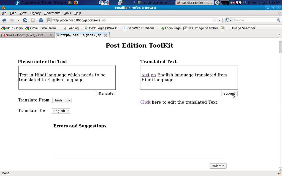Submit the Errors and Suggestions form
The image size is (282, 176).
[x=218, y=166]
